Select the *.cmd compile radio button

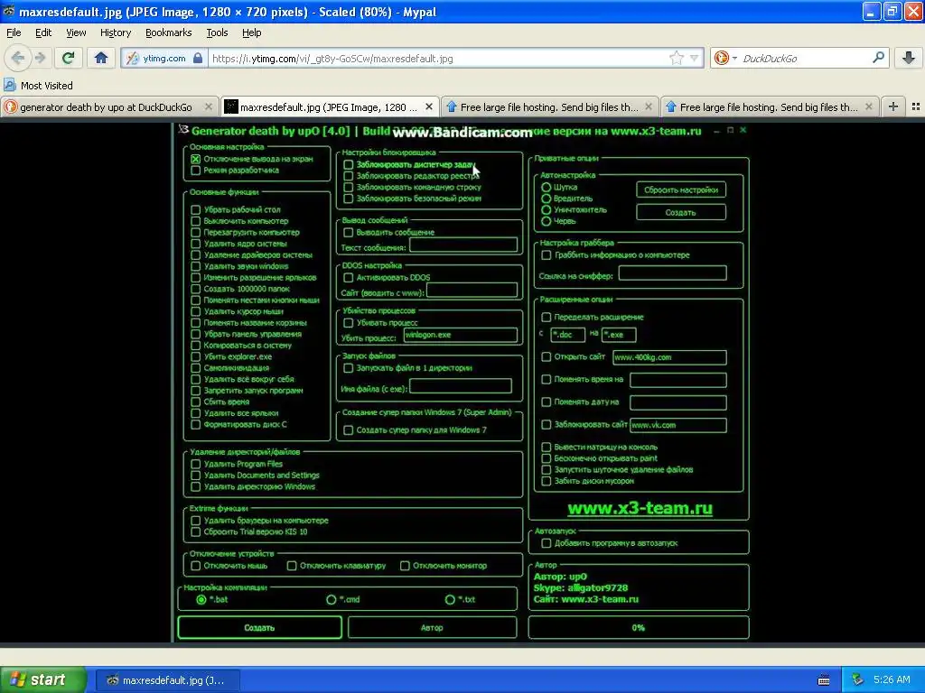click(331, 599)
